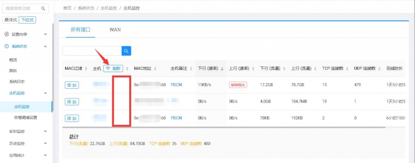Click 添加 in the first table row
The width and height of the screenshot is (415, 163).
click(x=72, y=85)
